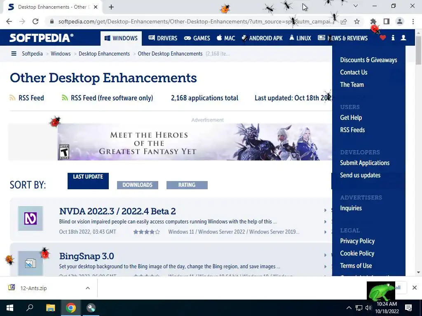
Task: Bookmark this page with the star icon
Action: tap(357, 21)
